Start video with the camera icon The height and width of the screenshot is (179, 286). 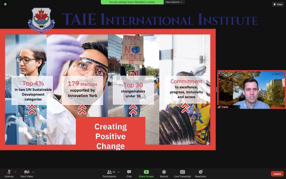[x=27, y=172]
